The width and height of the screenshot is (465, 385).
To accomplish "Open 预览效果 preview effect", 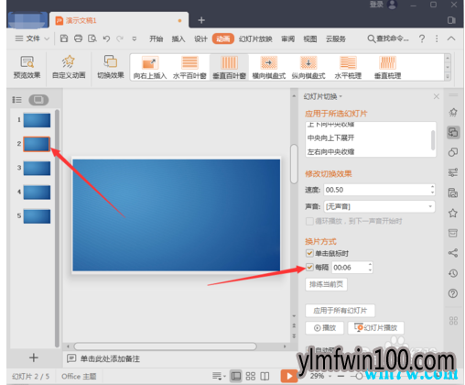I will 27,67.
